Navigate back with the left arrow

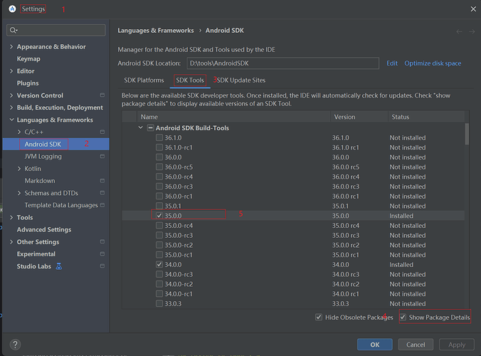tap(460, 31)
